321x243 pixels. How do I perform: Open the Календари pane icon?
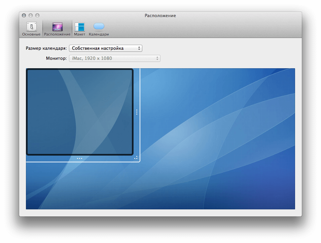tap(99, 27)
